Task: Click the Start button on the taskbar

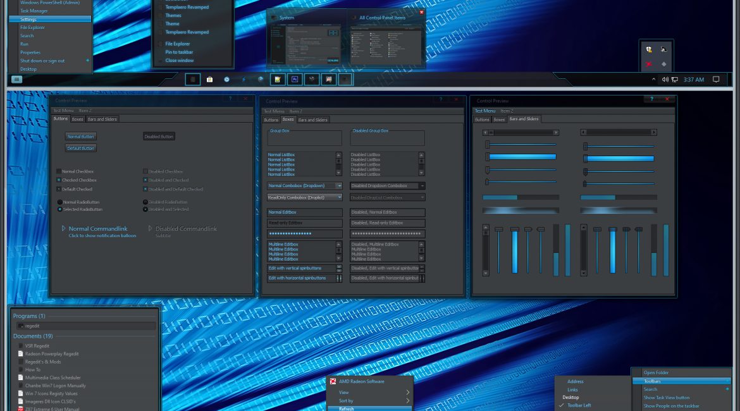Action: point(16,79)
